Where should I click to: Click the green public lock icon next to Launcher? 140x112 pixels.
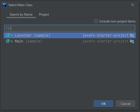click(x=12, y=35)
